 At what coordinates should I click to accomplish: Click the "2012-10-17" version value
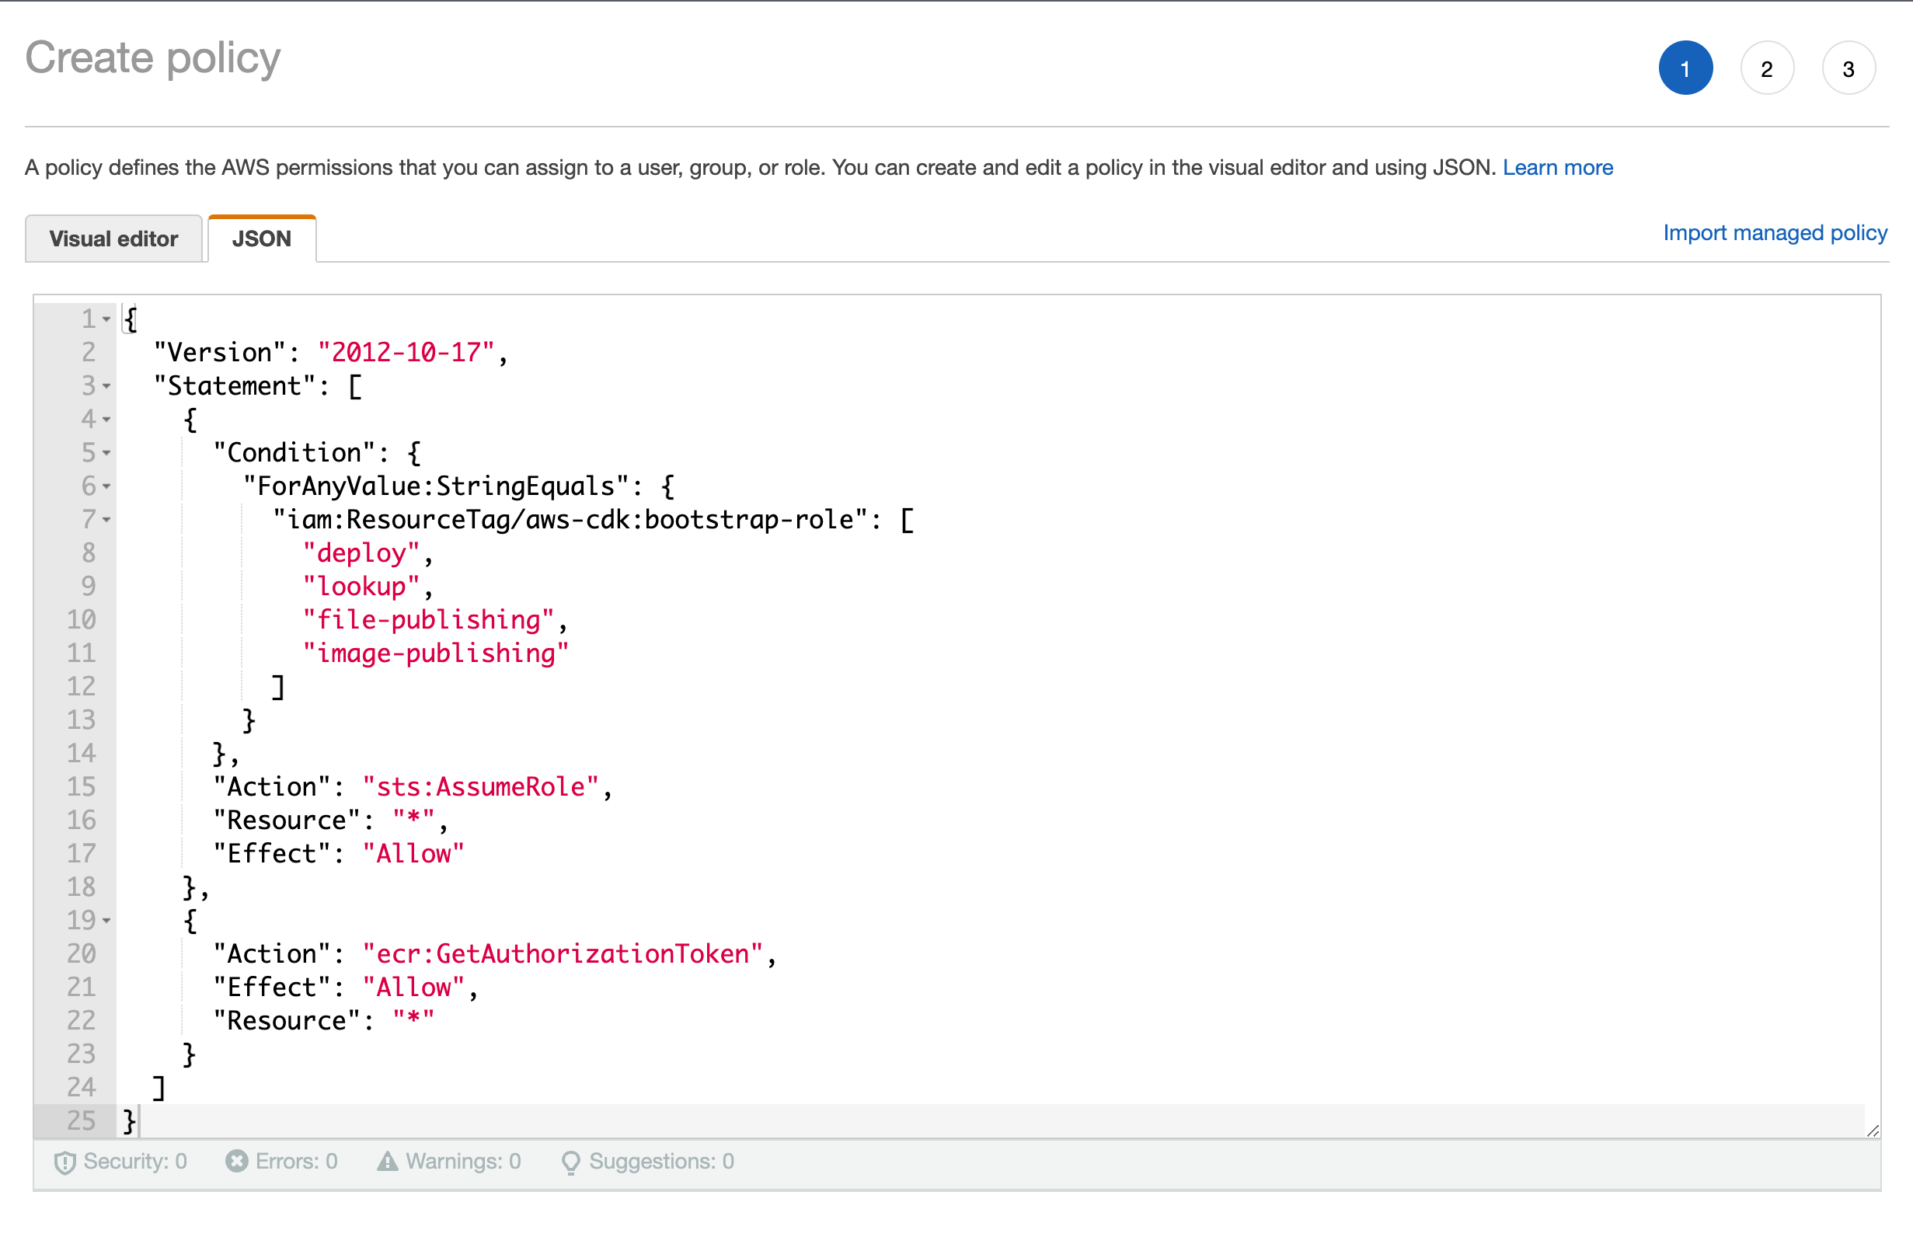coord(406,353)
